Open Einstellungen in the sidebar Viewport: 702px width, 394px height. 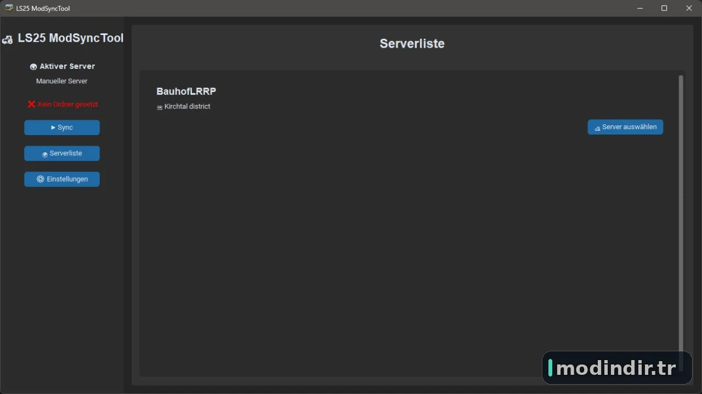62,179
